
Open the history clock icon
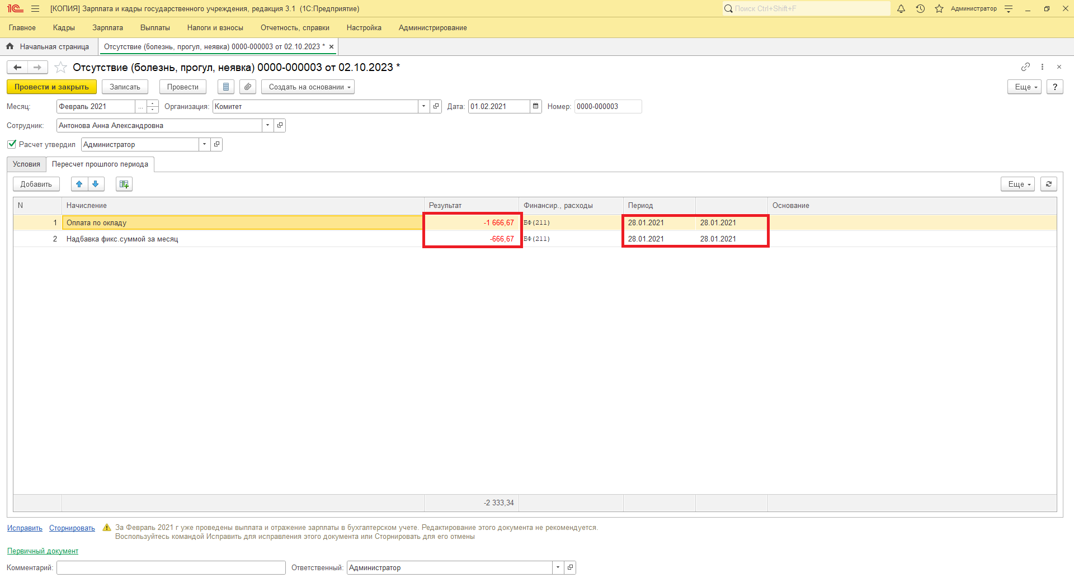(x=920, y=8)
